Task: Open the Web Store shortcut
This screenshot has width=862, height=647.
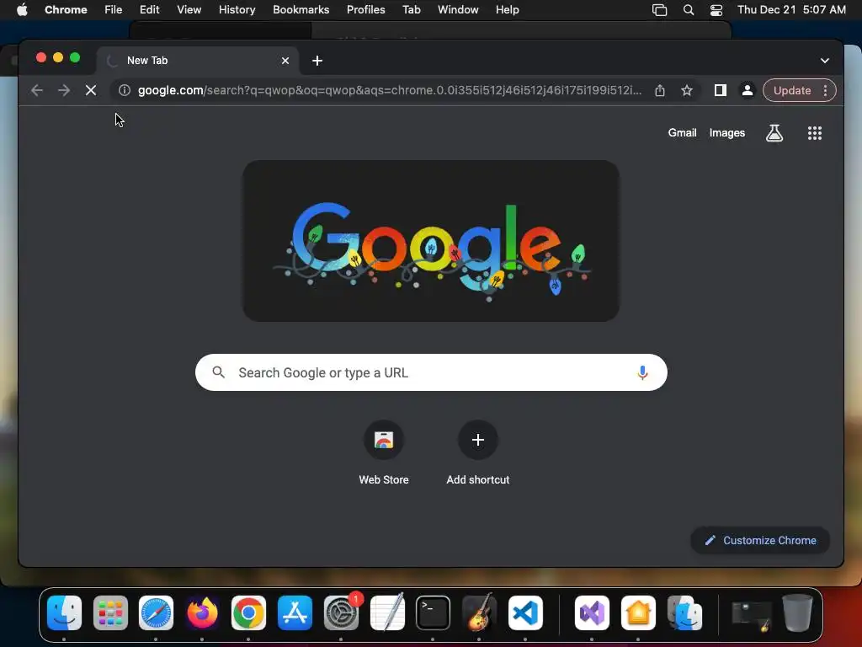Action: point(384,452)
